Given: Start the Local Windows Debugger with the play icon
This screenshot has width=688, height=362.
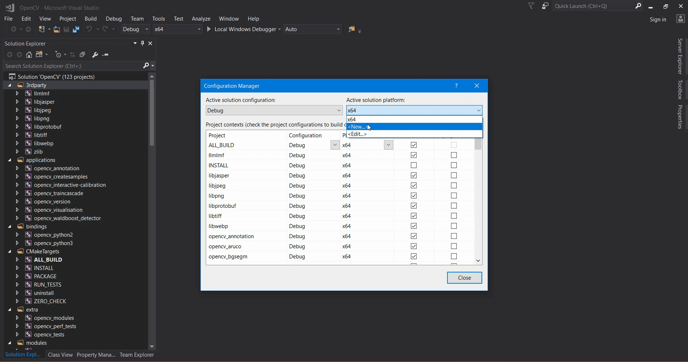Looking at the screenshot, I should tap(209, 29).
